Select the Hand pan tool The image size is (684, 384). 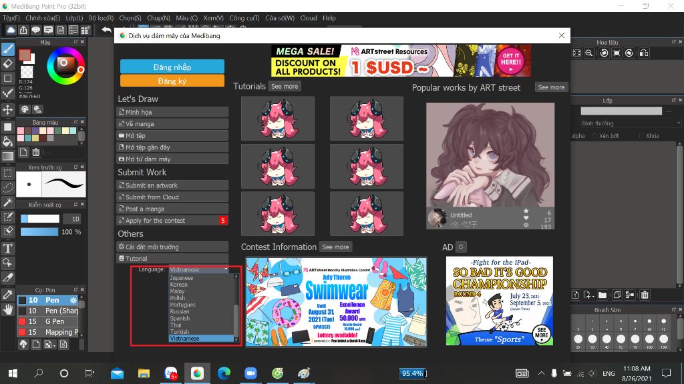click(x=8, y=309)
